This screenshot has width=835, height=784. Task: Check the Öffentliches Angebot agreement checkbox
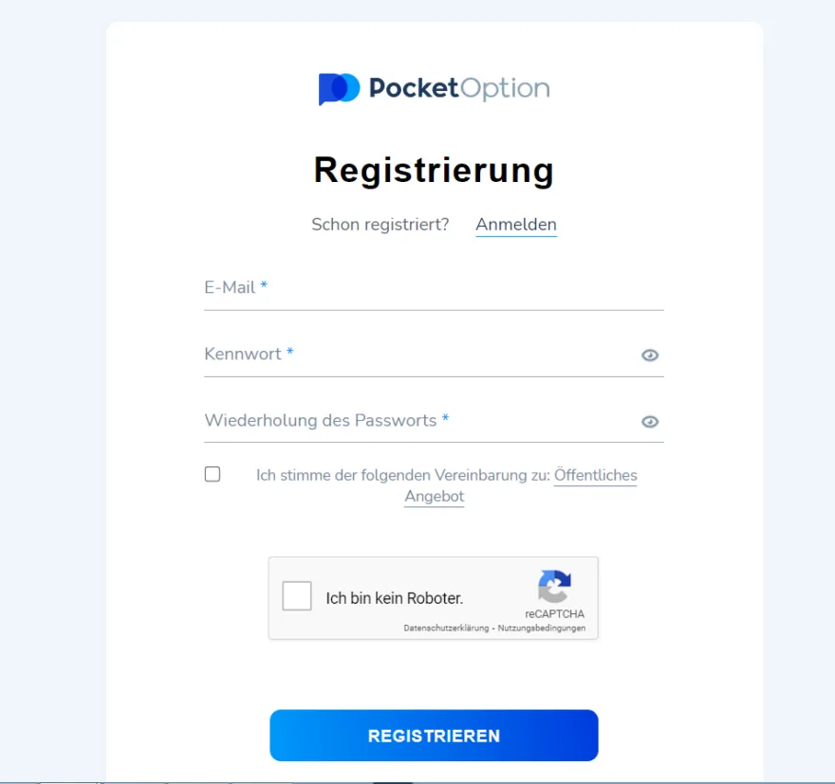point(213,474)
